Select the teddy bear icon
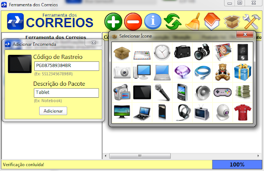Viewport: 264px width, 171px height. (222, 72)
